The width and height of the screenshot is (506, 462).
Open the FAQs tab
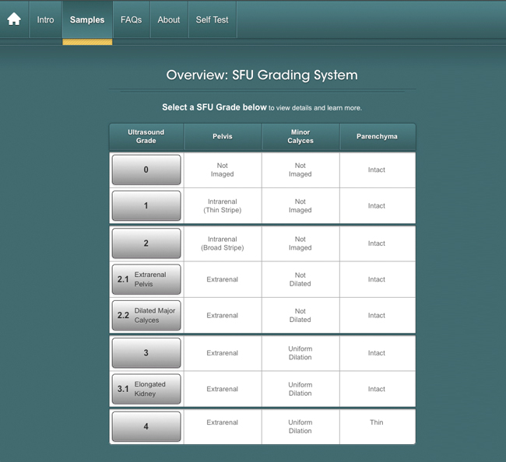tap(131, 19)
